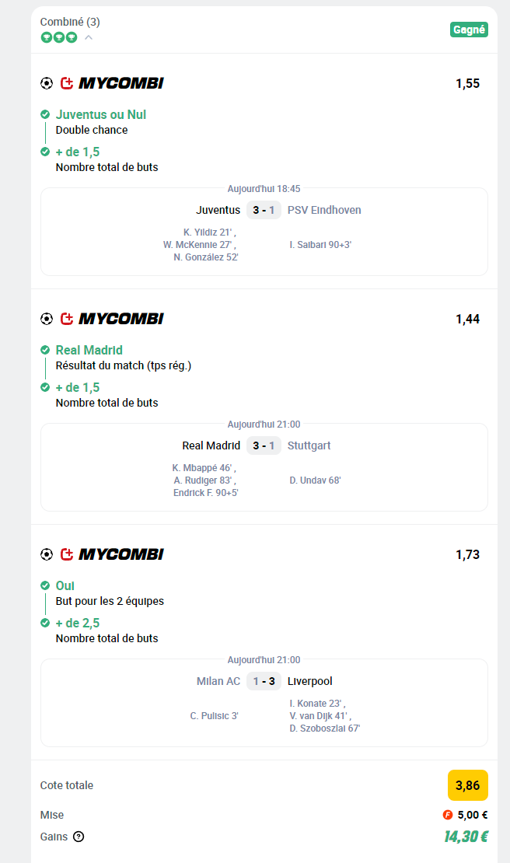Viewport: 510px width, 863px height.
Task: Open the Gains help question-mark icon
Action: point(79,837)
